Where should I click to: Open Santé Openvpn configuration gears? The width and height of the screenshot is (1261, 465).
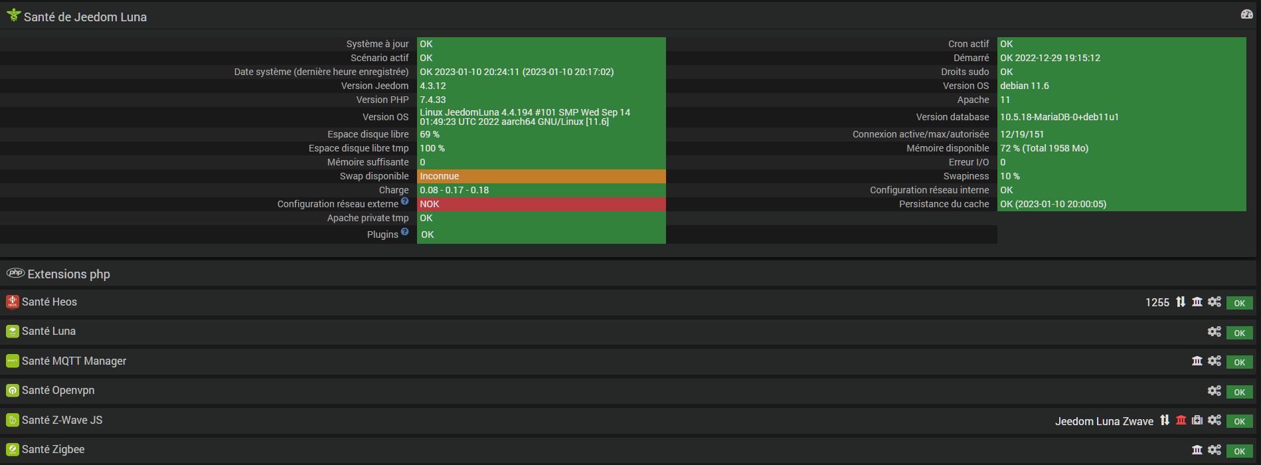click(x=1215, y=391)
